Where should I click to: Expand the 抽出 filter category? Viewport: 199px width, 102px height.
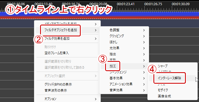tap(124, 54)
